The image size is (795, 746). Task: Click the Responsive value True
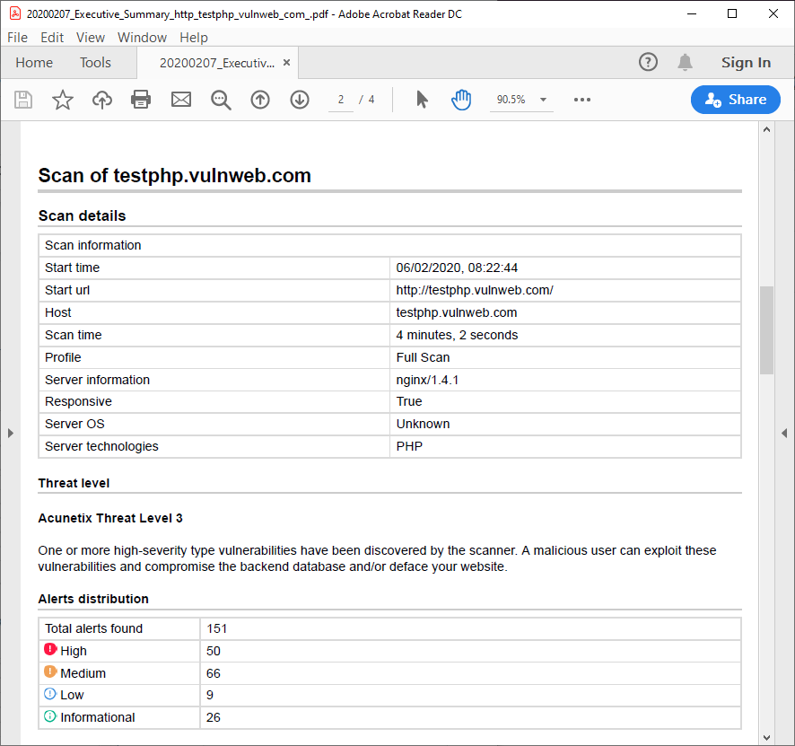click(x=408, y=401)
